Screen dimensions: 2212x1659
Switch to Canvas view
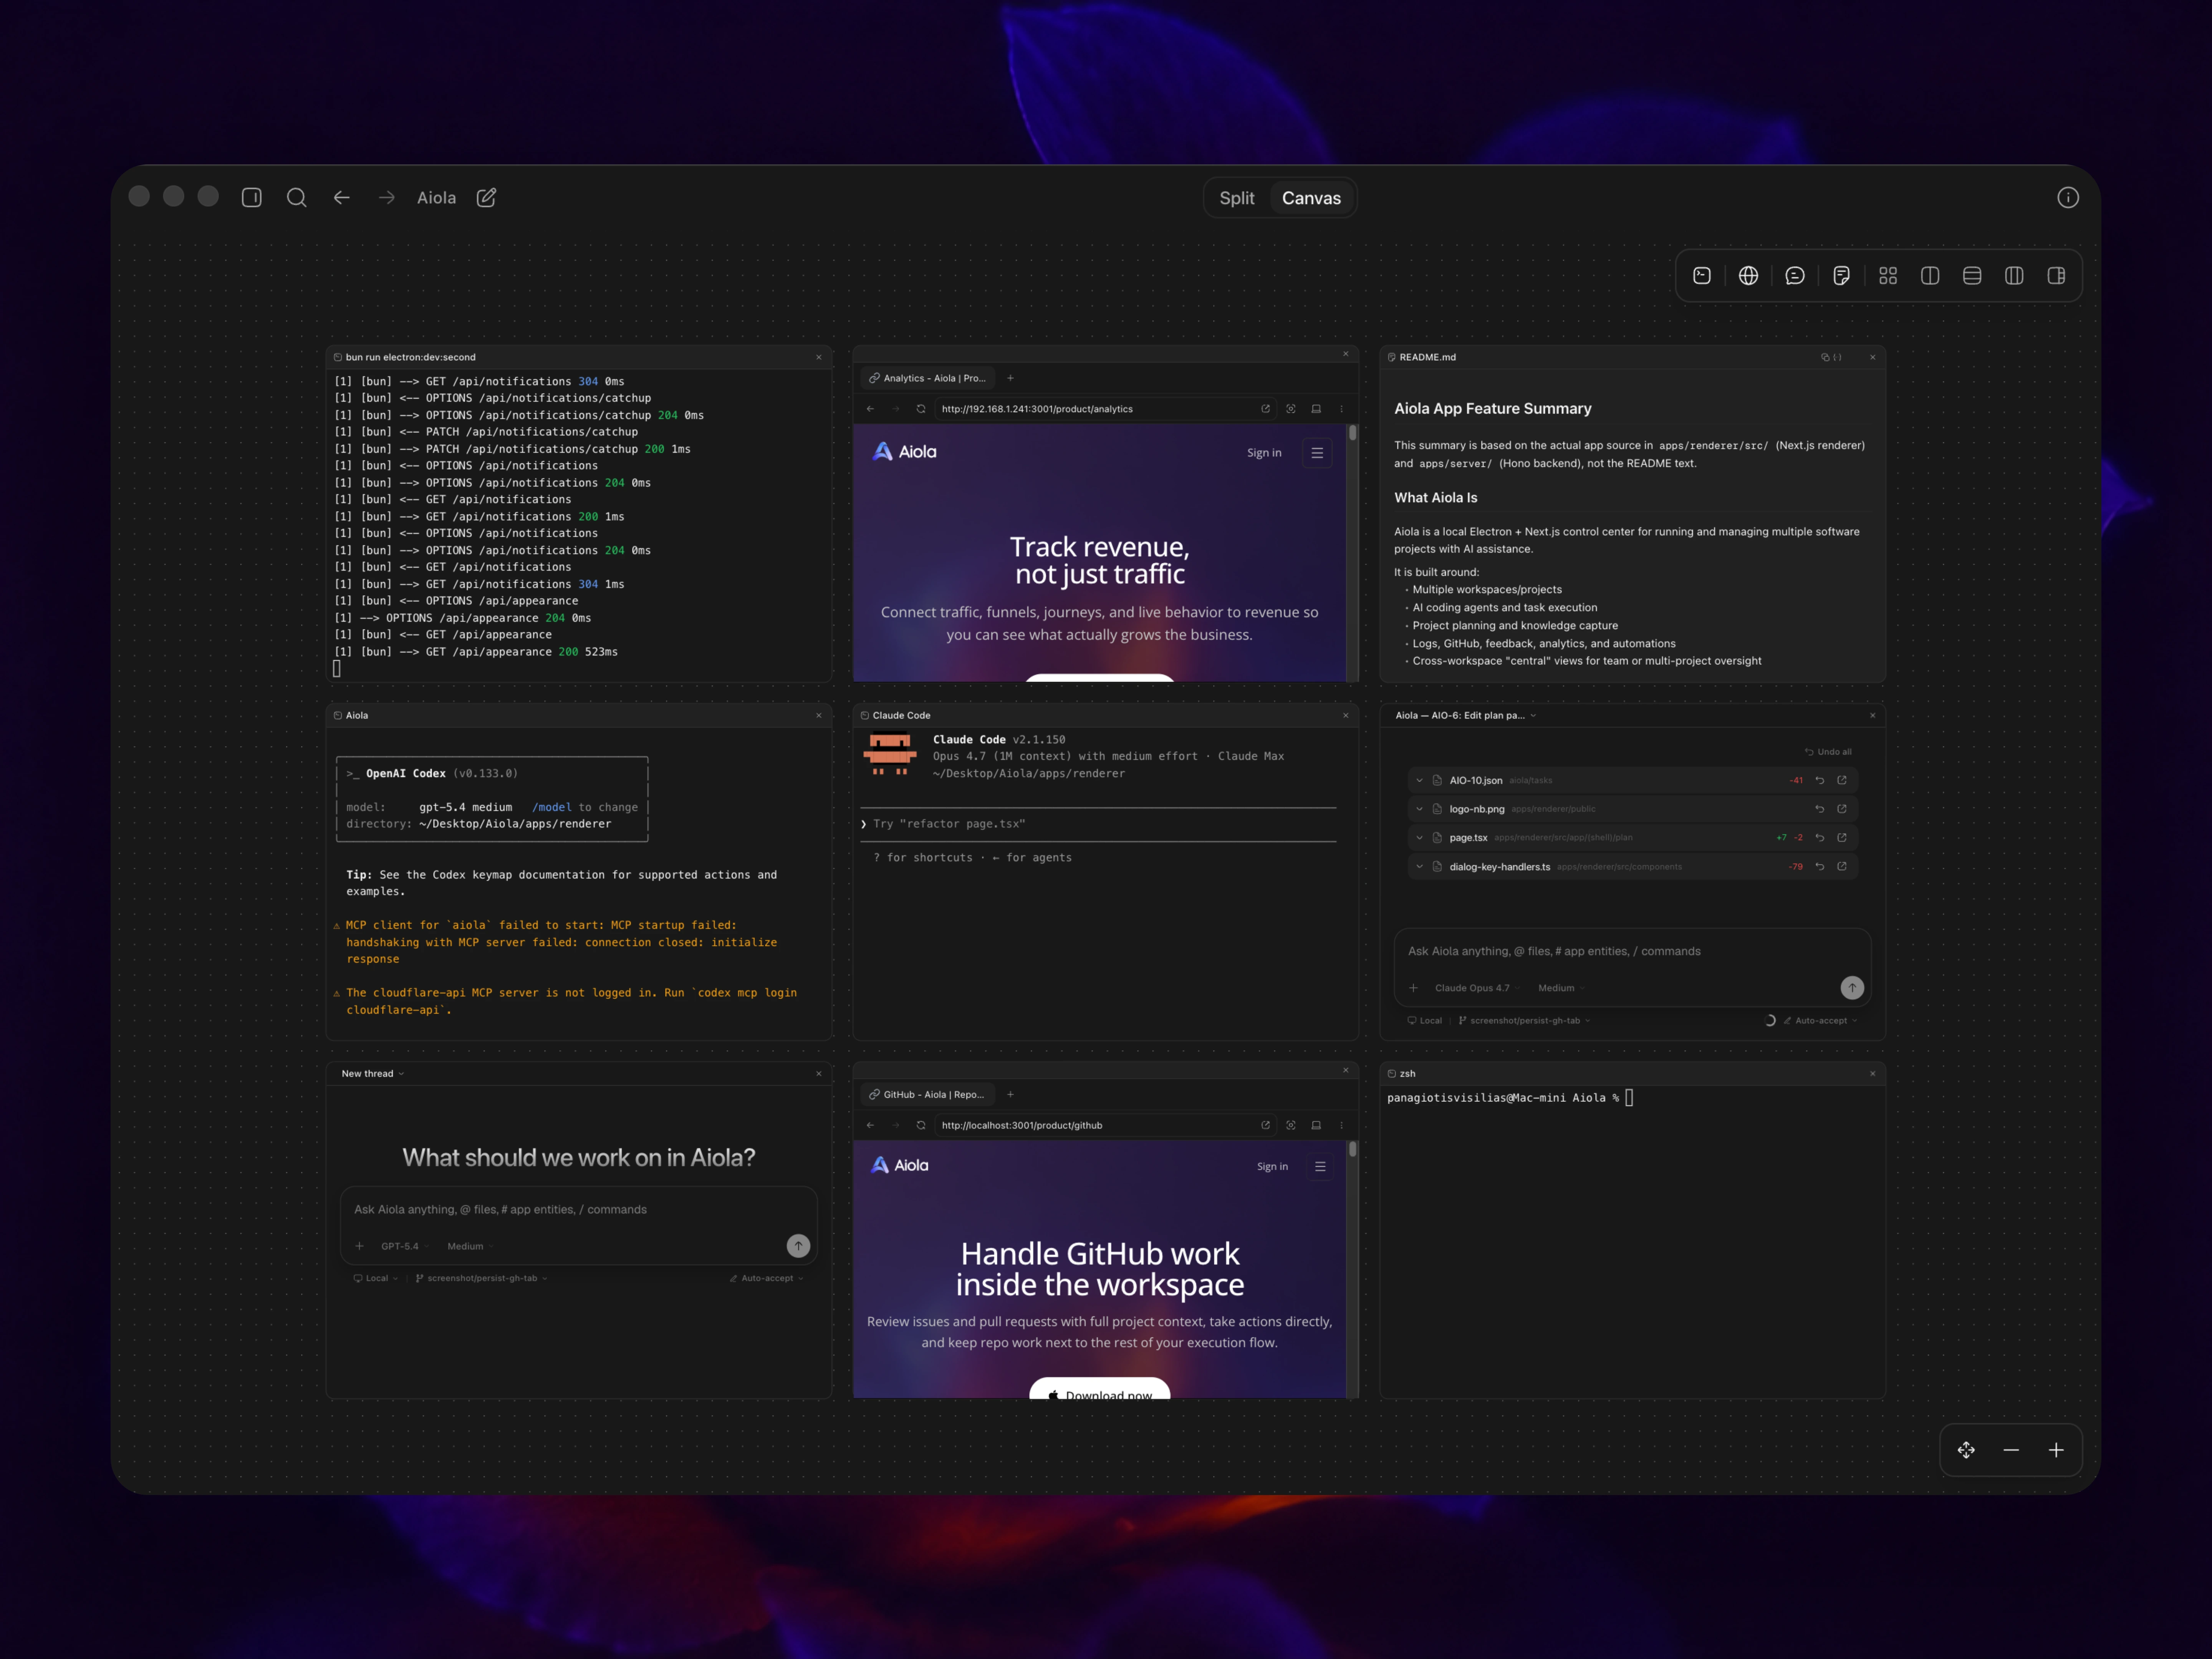pyautogui.click(x=1311, y=198)
